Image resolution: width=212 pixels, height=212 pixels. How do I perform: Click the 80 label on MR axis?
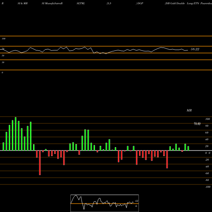(207, 126)
